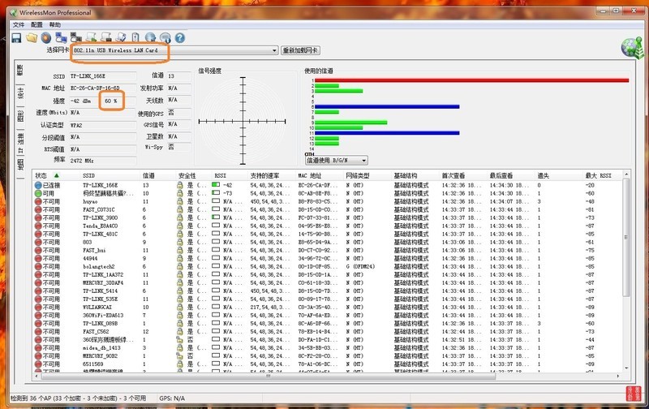Click red 不可用 icon in Tenda_E8A4C0 row

coord(38,226)
